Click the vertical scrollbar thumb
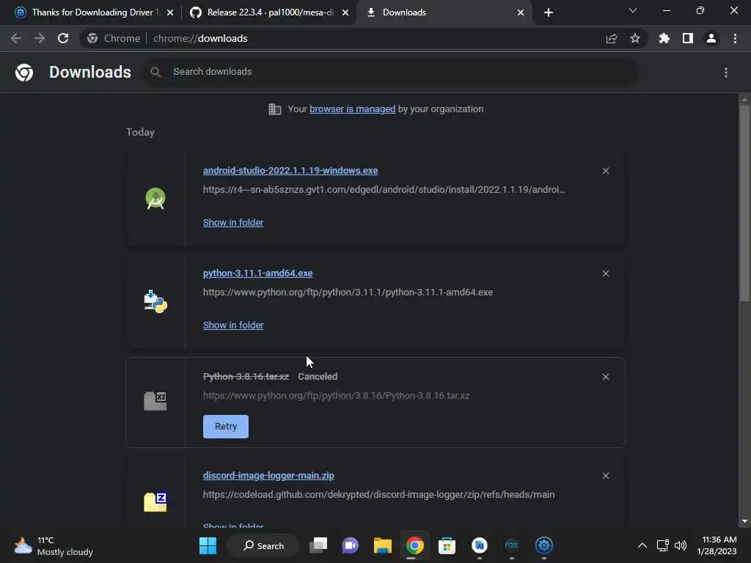 click(x=744, y=204)
